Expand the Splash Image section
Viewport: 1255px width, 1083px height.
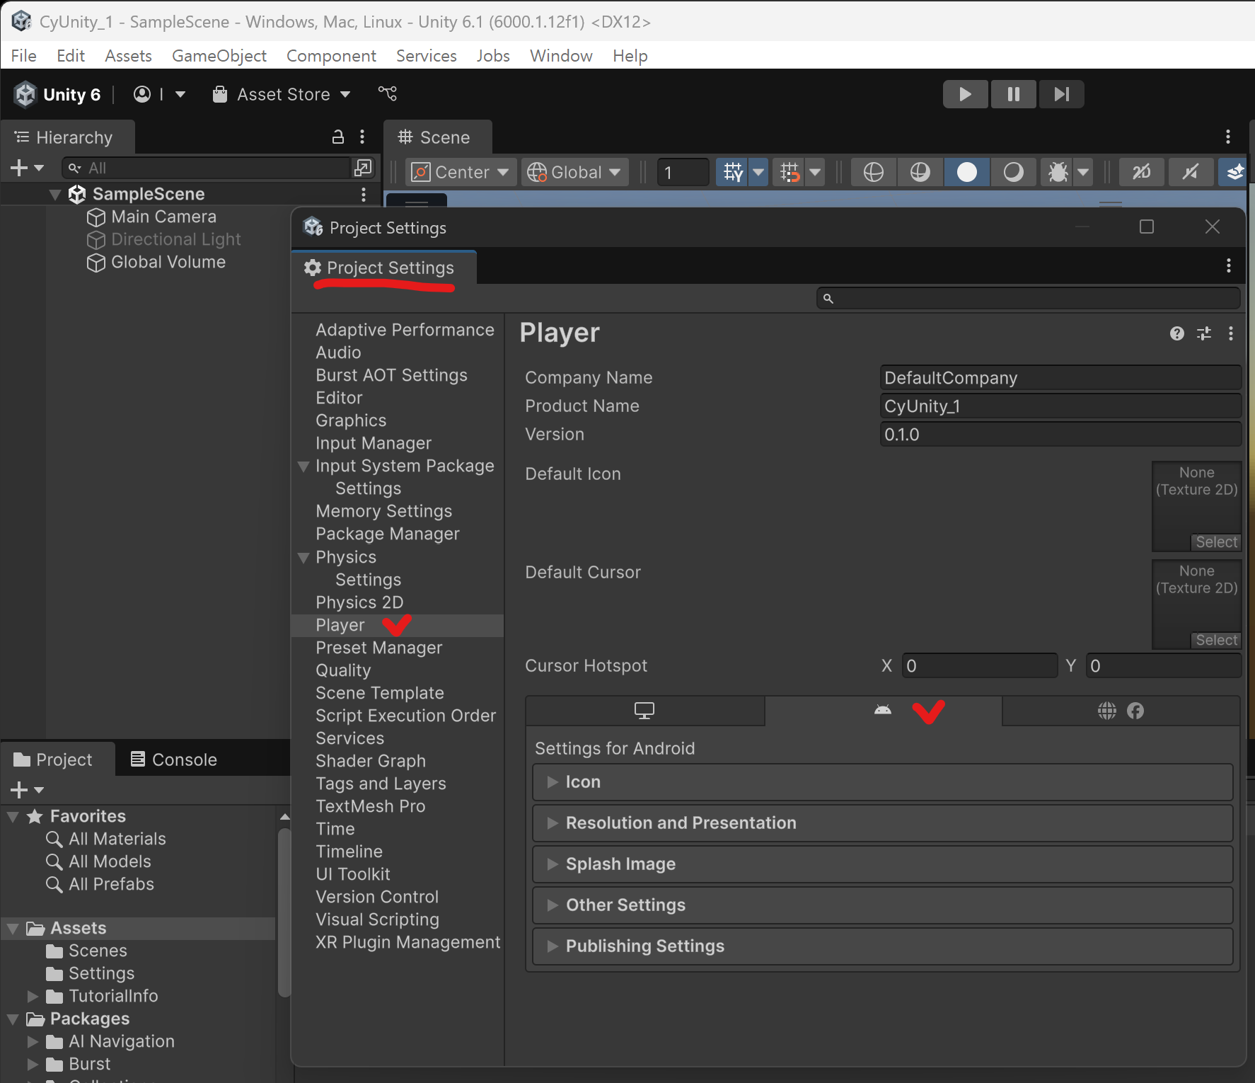point(882,864)
